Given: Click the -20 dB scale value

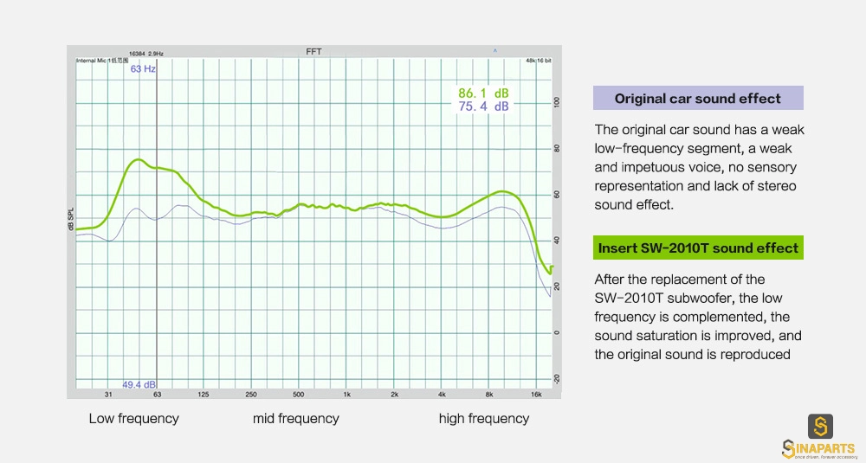Looking at the screenshot, I should (x=557, y=379).
